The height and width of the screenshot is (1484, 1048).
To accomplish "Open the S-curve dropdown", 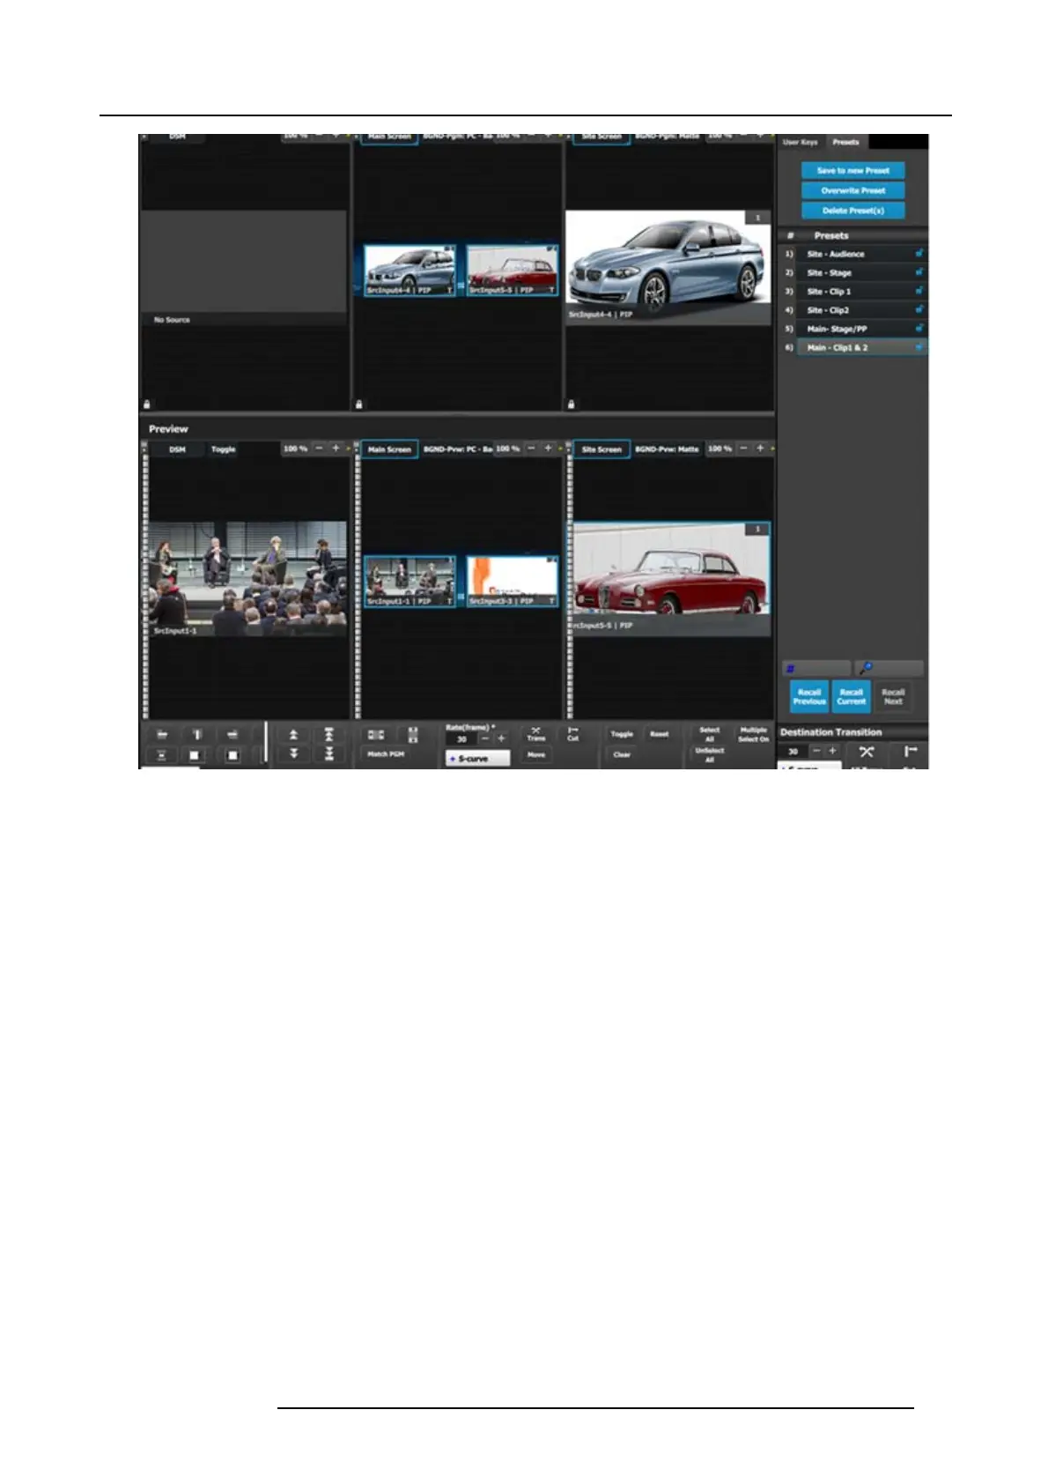I will (477, 759).
